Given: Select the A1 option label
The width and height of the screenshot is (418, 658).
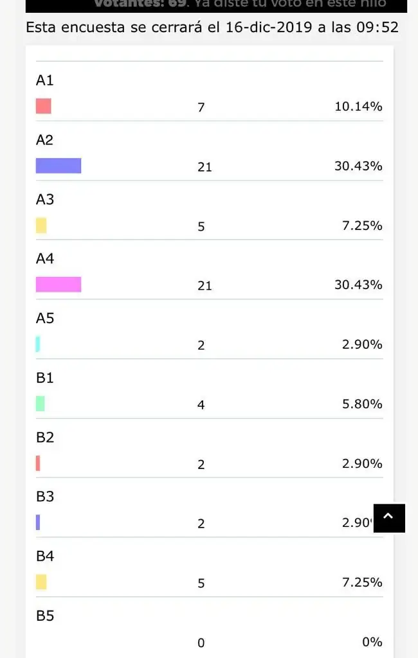Looking at the screenshot, I should click(x=45, y=80).
